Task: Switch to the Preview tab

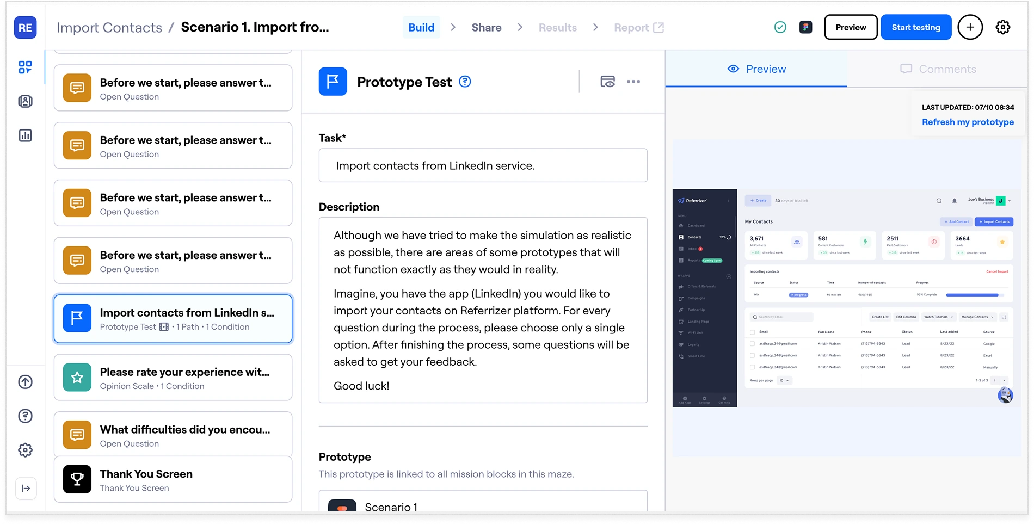Action: click(x=756, y=69)
